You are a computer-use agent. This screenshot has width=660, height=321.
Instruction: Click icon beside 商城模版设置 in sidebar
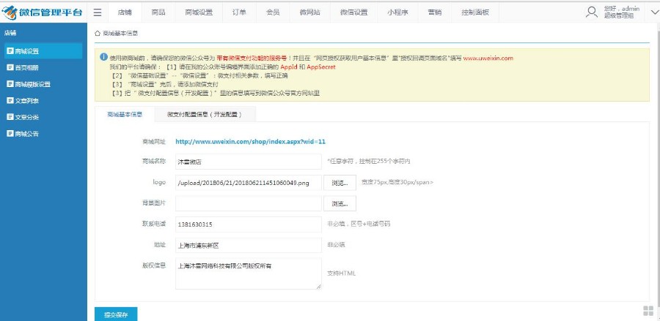[x=10, y=84]
